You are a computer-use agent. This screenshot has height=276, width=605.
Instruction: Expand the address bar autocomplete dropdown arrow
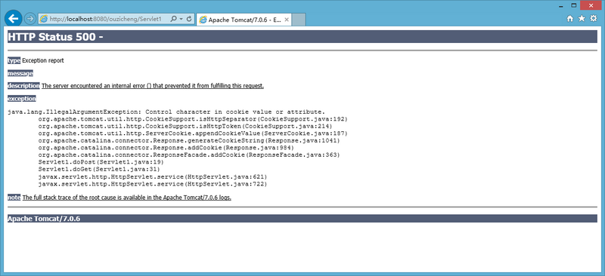(181, 19)
